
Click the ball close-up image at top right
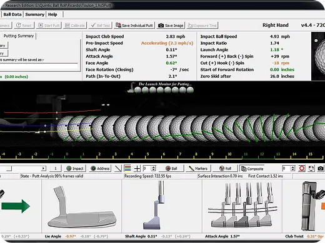[x=318, y=56]
